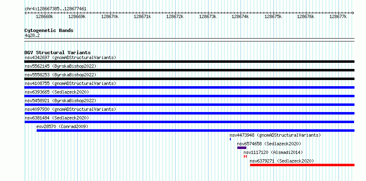The image size is (366, 181).
Task: Open nsv1117120 (Alsmadi2014) label
Action: 273,152
